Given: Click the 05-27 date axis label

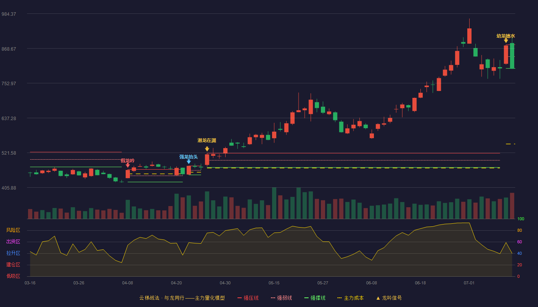Looking at the screenshot, I should [323, 283].
